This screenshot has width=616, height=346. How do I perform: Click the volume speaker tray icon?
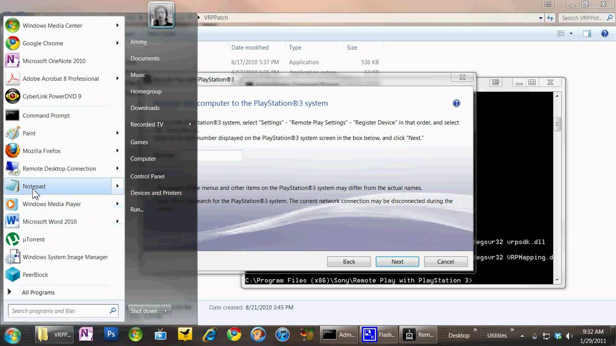(x=570, y=335)
